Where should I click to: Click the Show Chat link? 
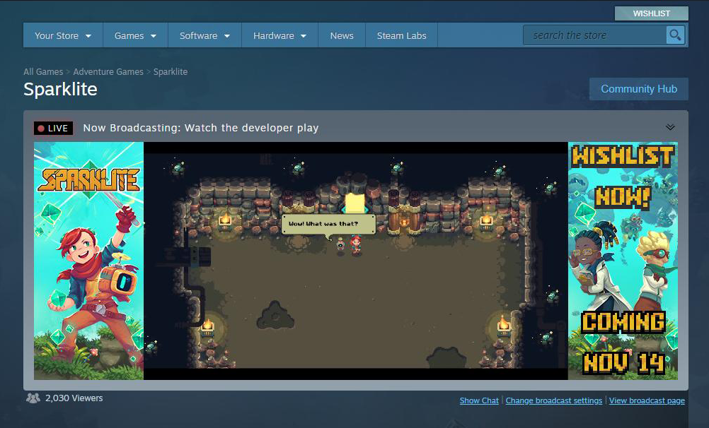coord(479,400)
